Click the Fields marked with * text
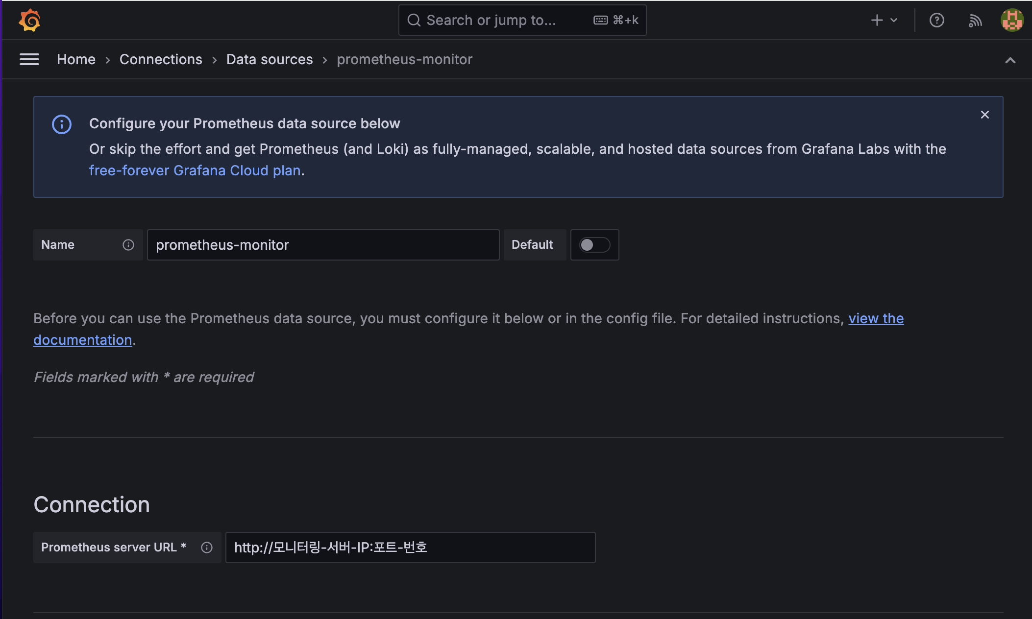This screenshot has height=619, width=1032. coord(144,377)
